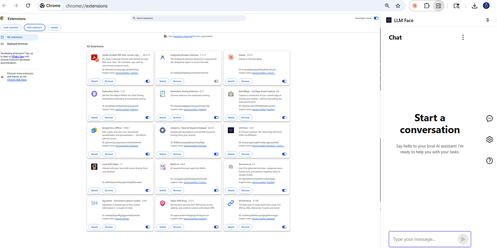Click the Search extensions field

click(188, 18)
